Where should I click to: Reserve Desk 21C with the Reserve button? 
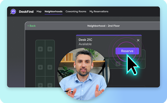click(x=127, y=51)
